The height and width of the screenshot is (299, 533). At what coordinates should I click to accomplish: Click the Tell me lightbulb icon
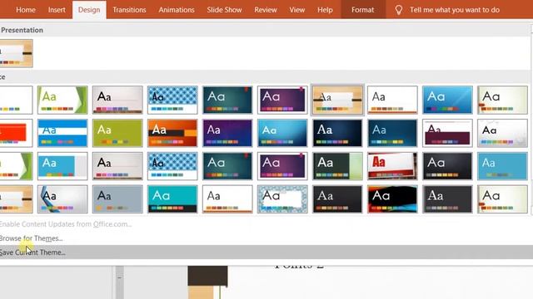coord(399,10)
